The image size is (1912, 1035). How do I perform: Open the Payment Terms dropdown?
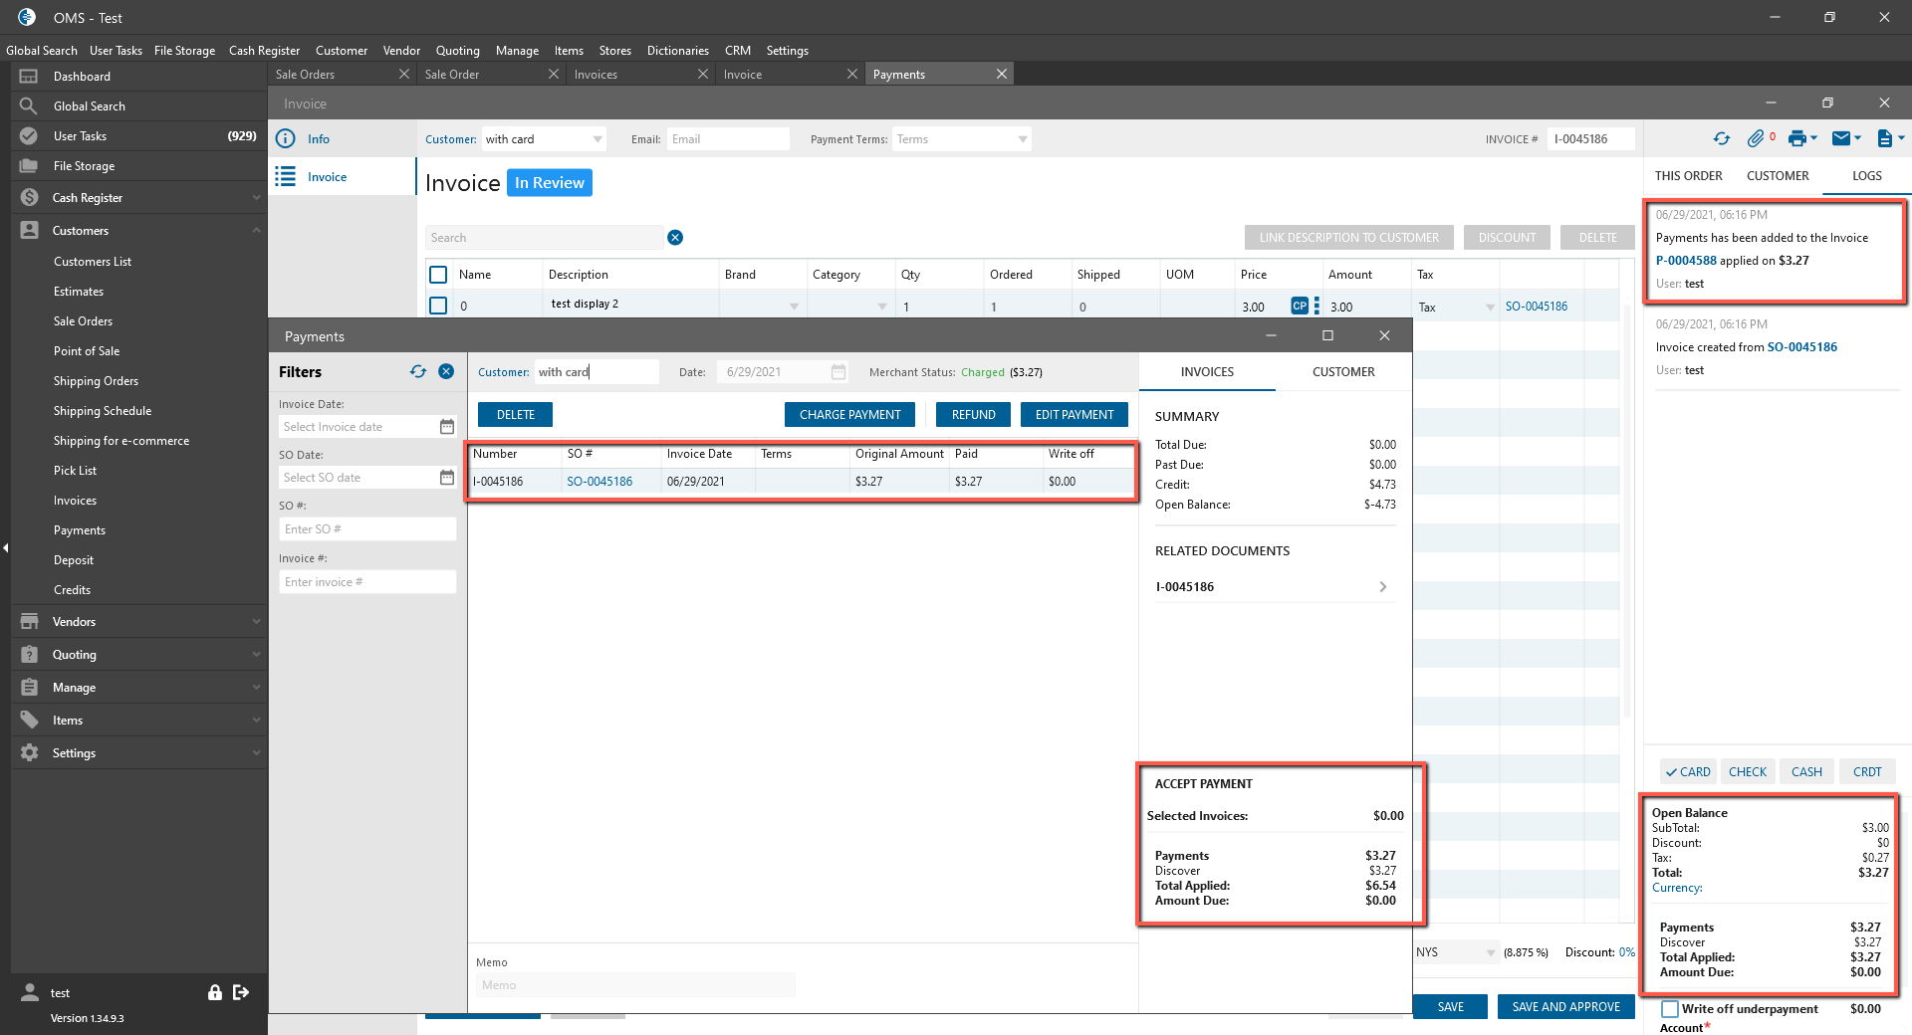[x=1023, y=139]
